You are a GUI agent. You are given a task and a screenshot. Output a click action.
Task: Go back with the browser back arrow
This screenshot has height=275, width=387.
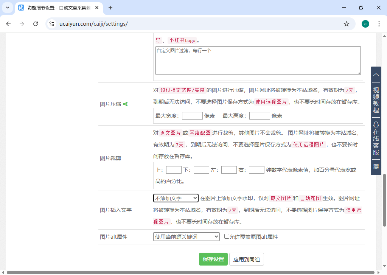coord(8,24)
